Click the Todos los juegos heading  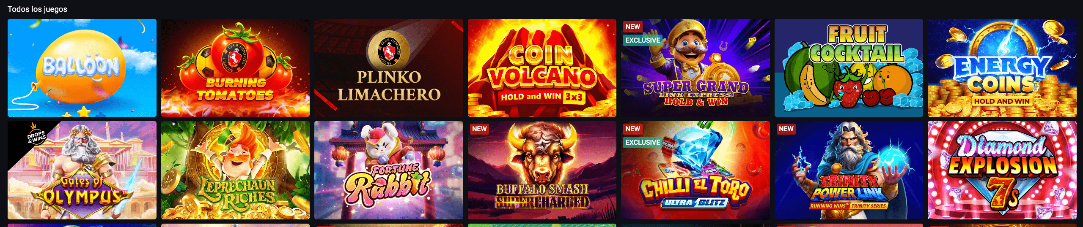(x=37, y=9)
